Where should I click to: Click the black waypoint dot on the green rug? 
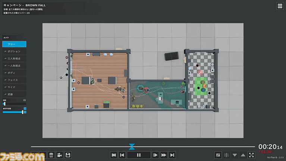point(198,88)
